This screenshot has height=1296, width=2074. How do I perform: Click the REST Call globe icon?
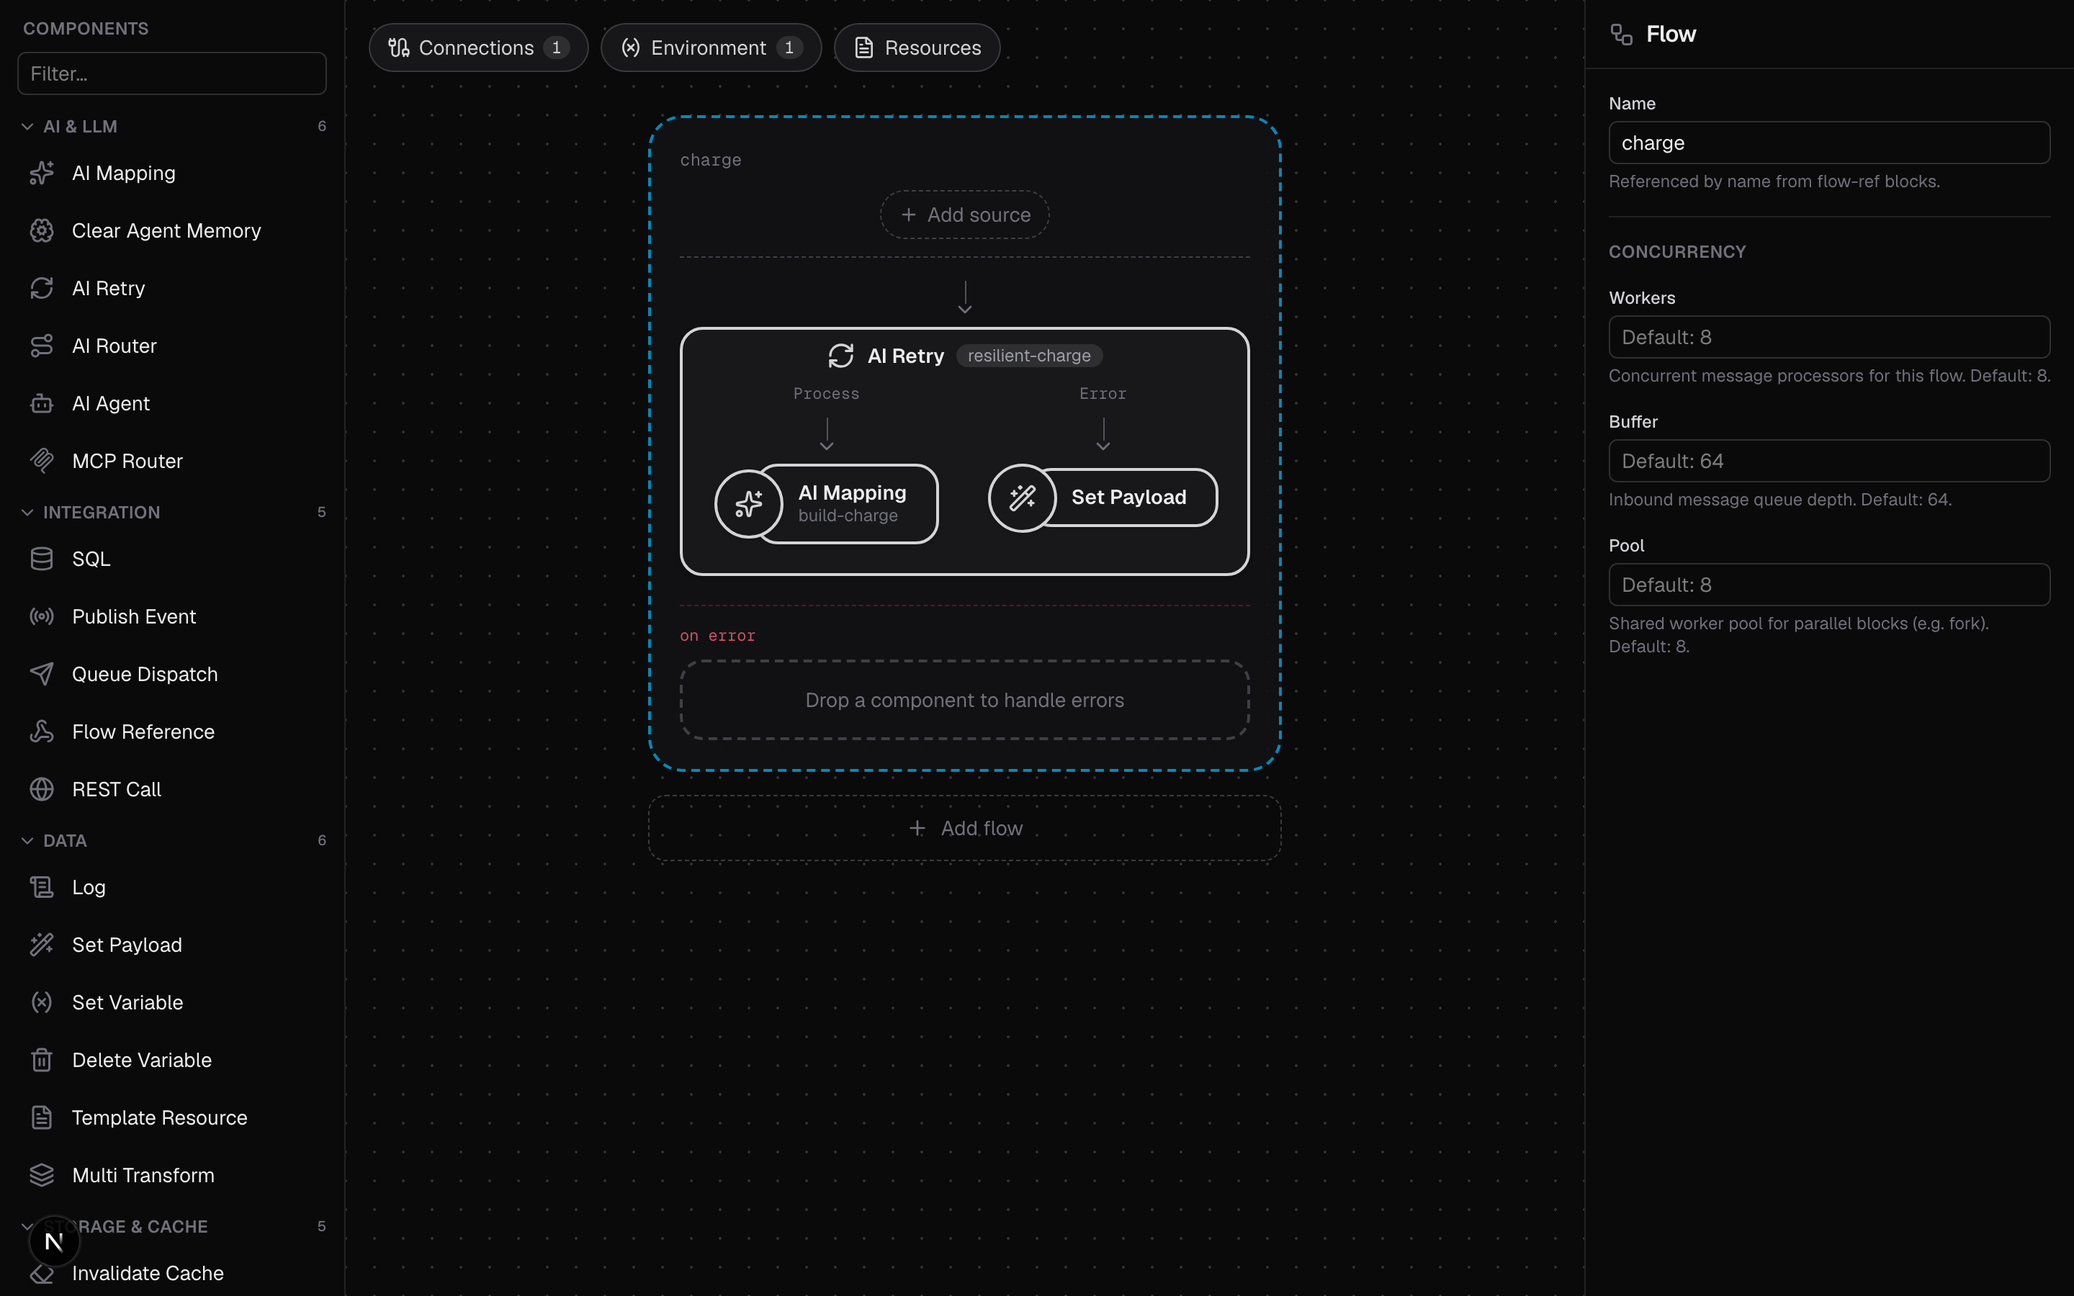41,788
